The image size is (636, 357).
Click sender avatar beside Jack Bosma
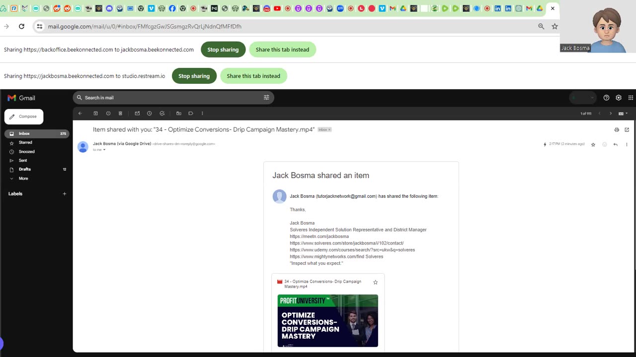(x=83, y=146)
